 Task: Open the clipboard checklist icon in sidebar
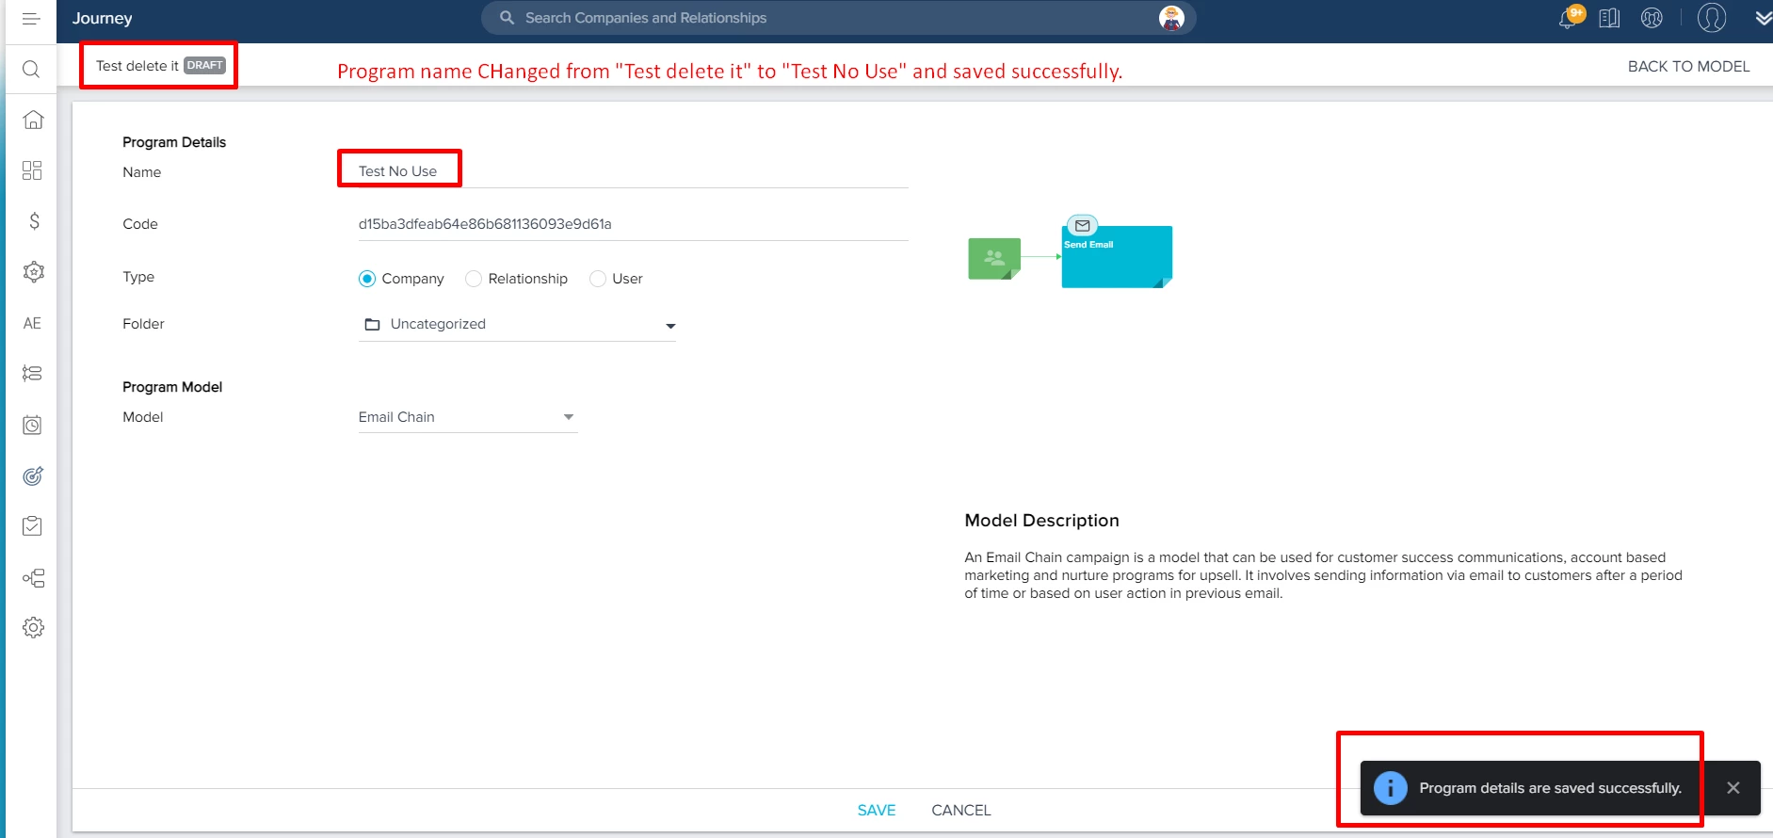coord(32,526)
